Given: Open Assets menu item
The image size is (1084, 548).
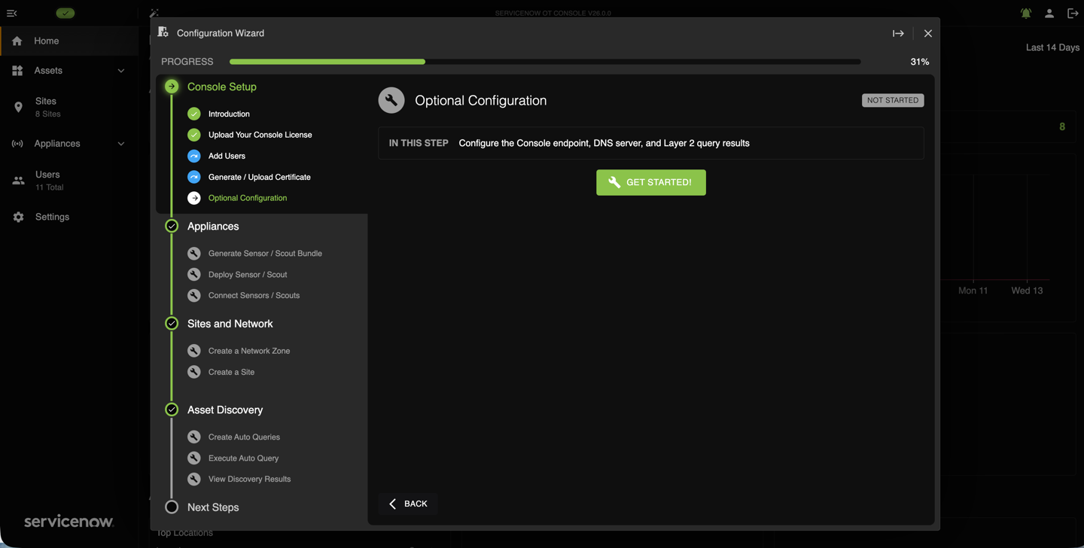Looking at the screenshot, I should pos(69,71).
